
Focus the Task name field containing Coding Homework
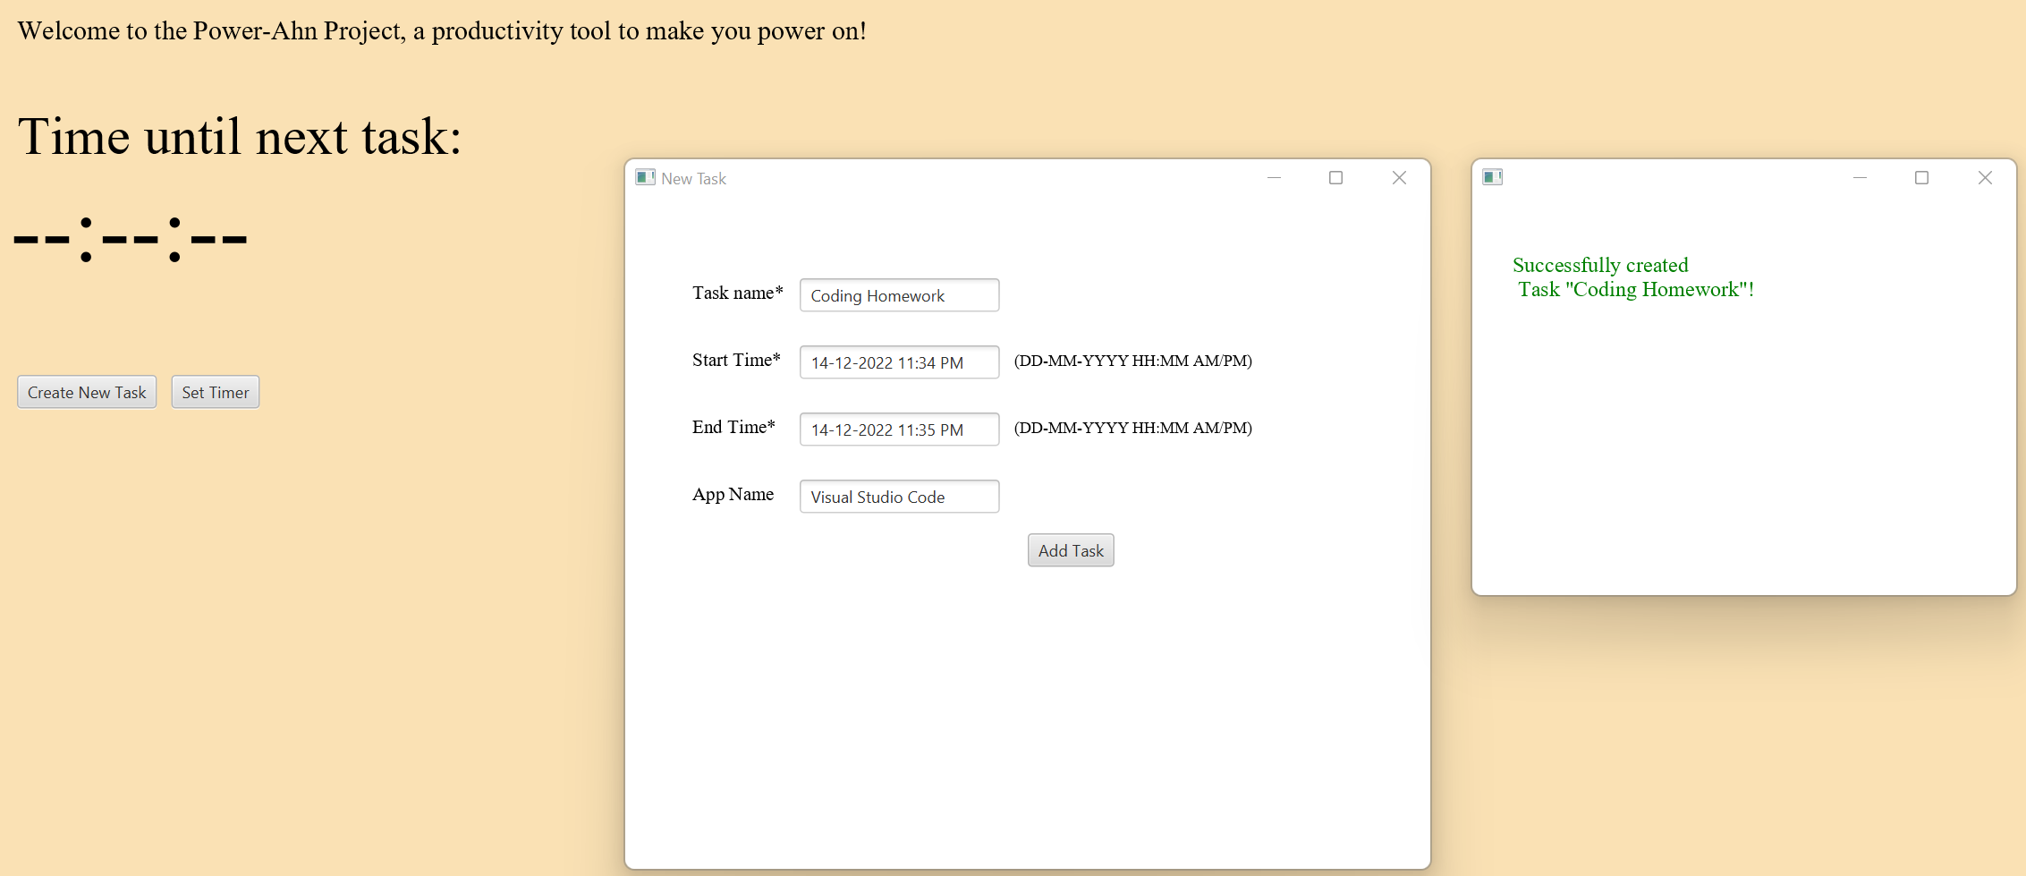click(898, 295)
